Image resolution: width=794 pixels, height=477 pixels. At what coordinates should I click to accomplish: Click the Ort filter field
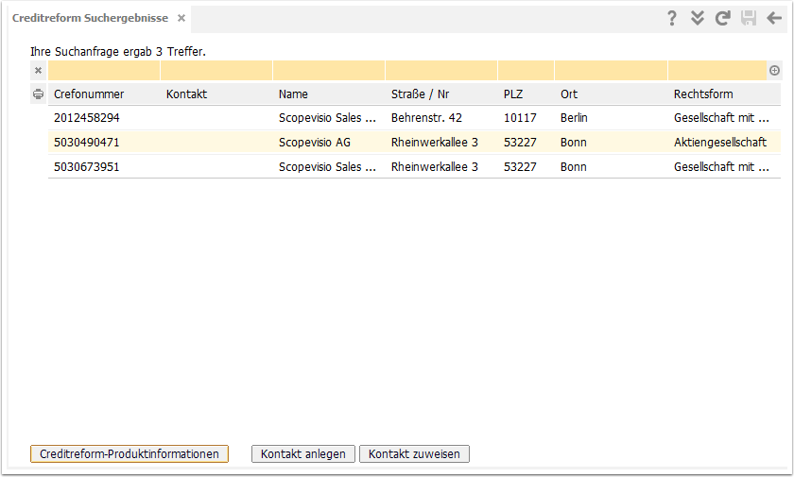(x=611, y=70)
